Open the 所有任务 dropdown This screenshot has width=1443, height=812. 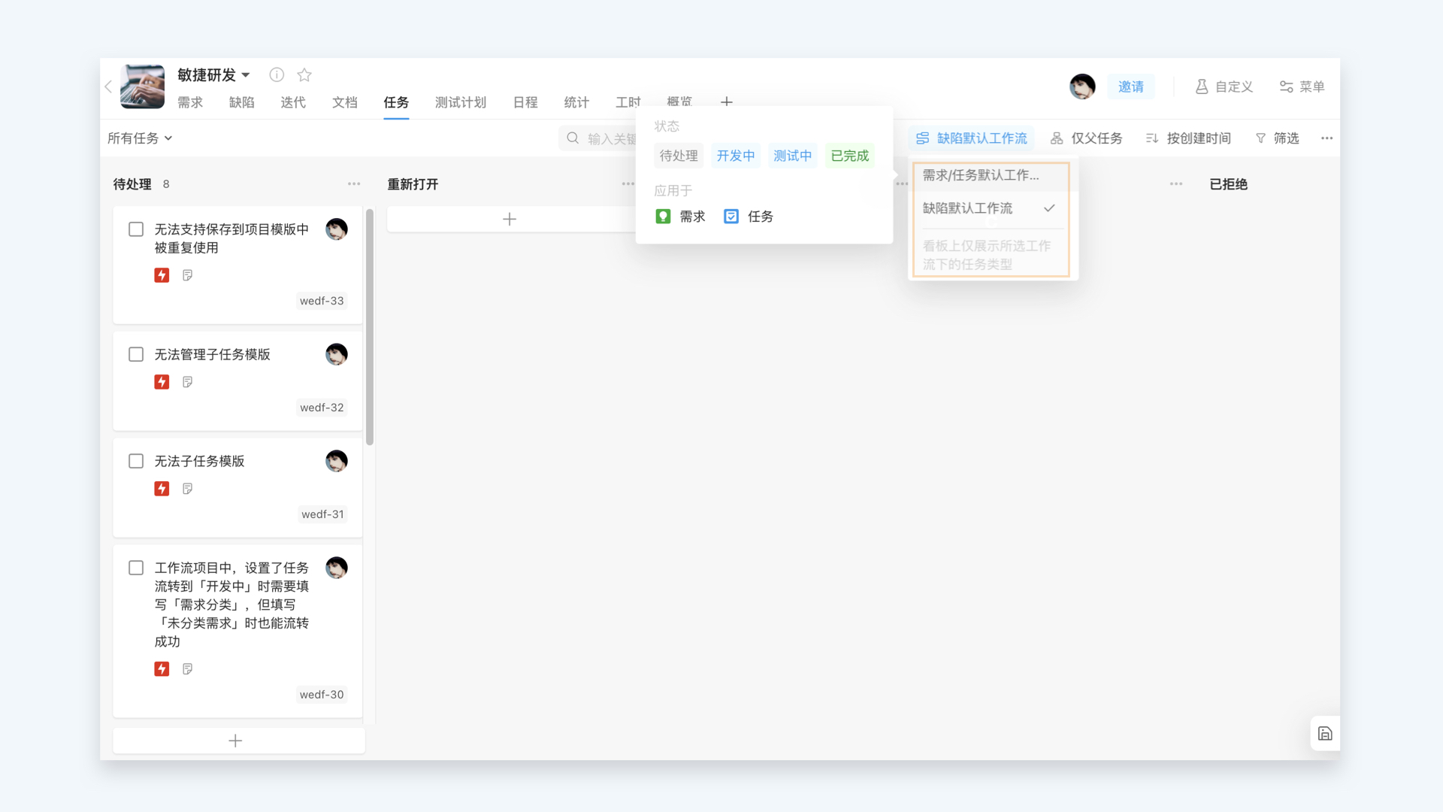click(140, 138)
